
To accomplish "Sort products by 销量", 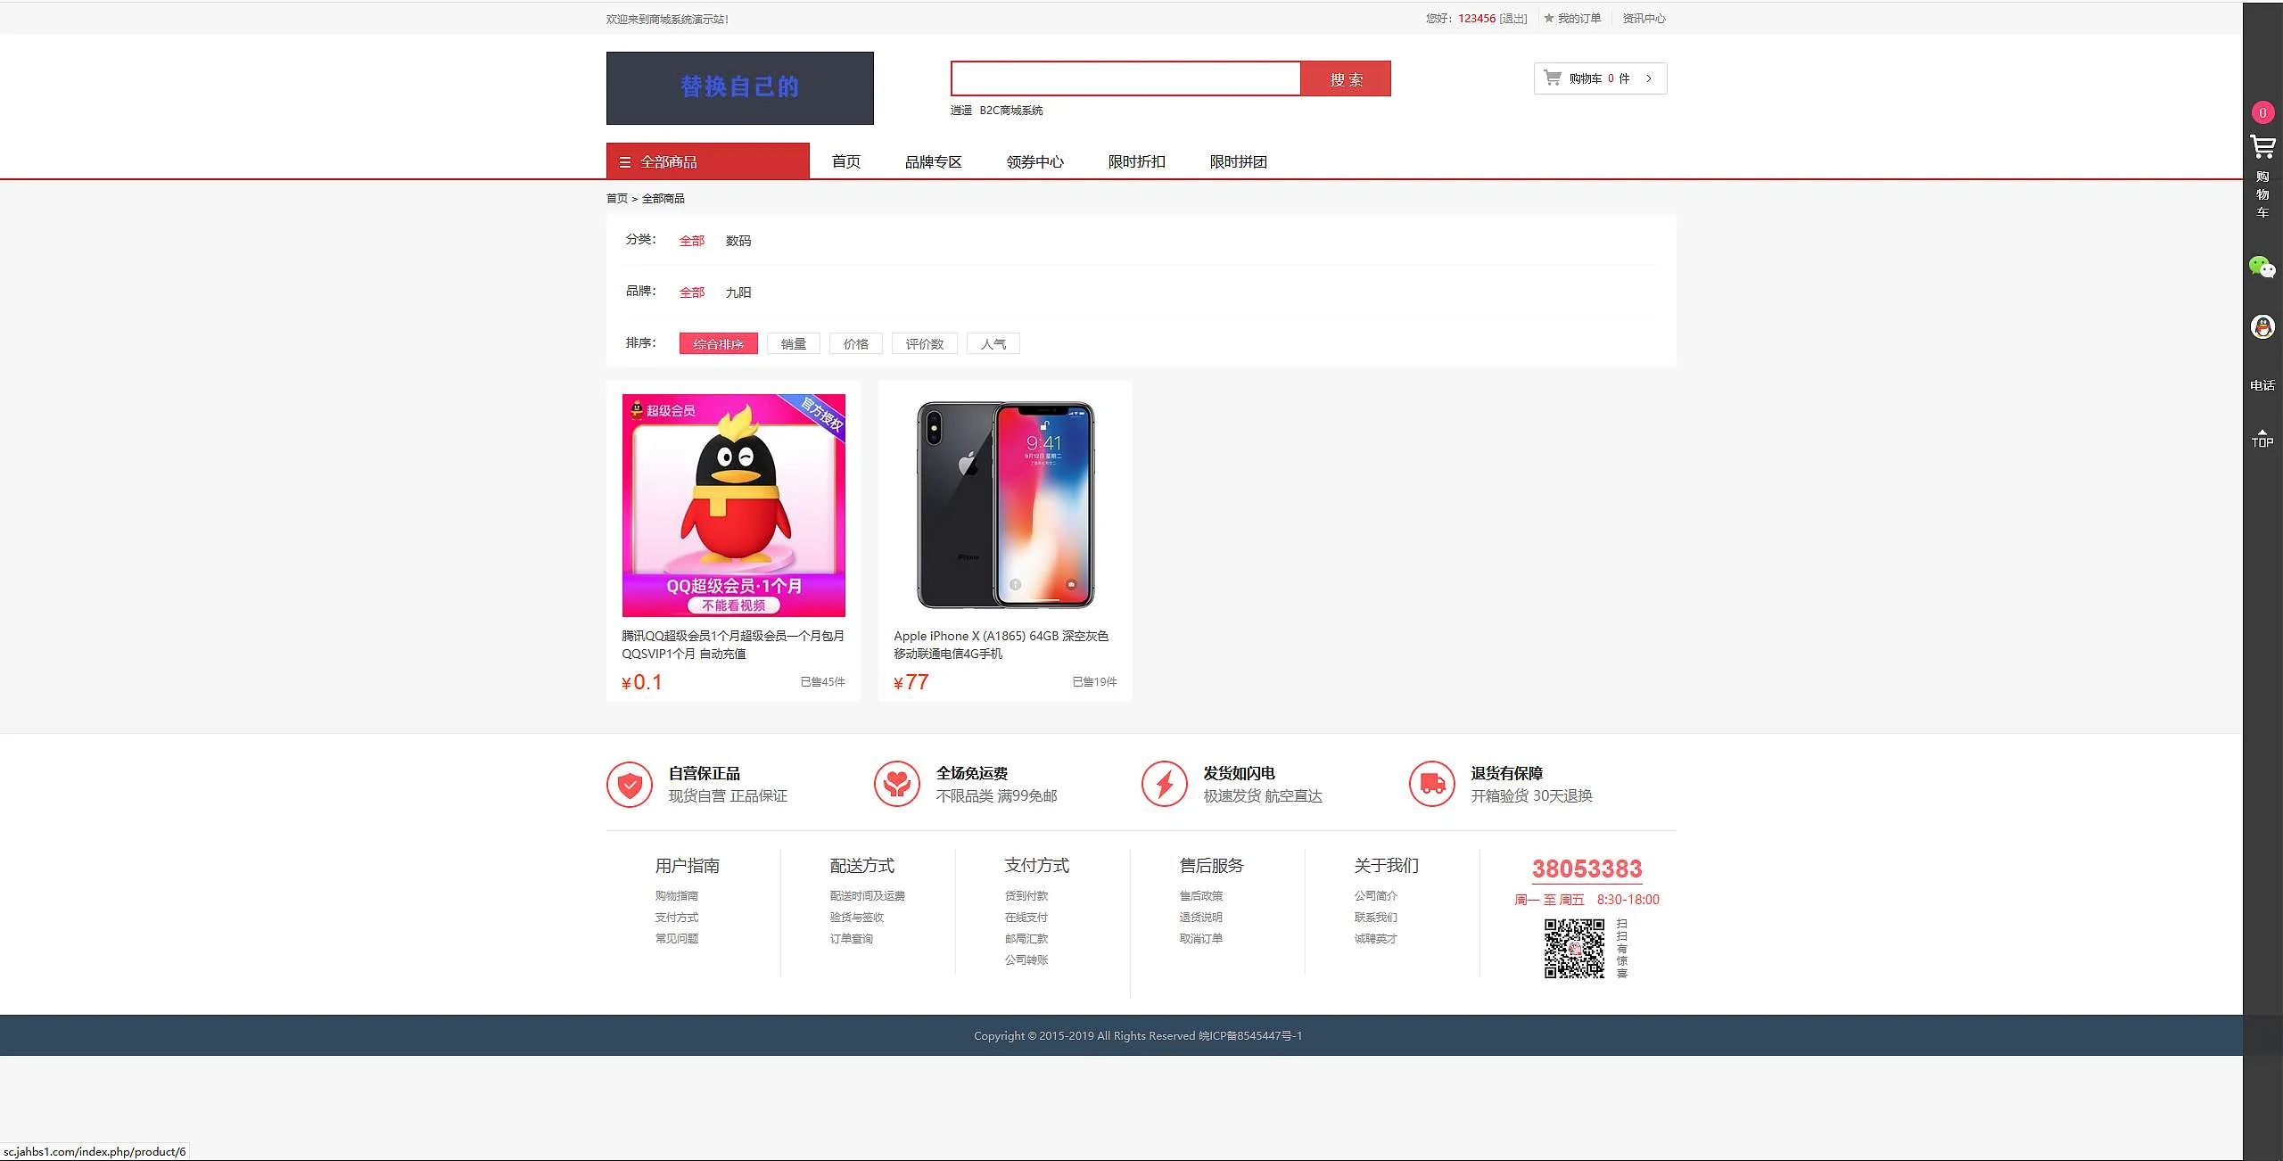I will [793, 344].
